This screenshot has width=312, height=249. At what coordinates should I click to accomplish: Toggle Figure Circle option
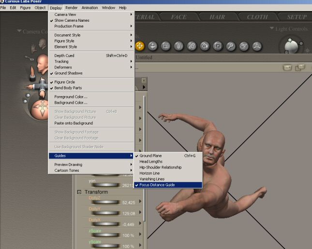click(91, 82)
